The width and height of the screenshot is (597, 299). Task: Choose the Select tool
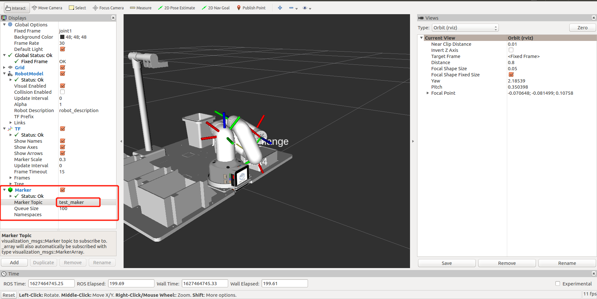(78, 8)
